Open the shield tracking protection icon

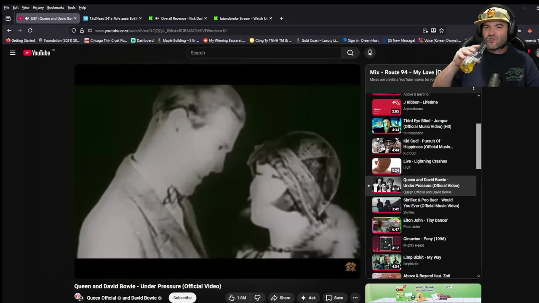pos(74,30)
